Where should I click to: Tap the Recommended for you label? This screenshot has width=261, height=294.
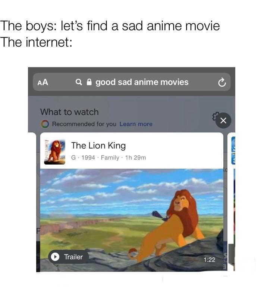pyautogui.click(x=84, y=124)
